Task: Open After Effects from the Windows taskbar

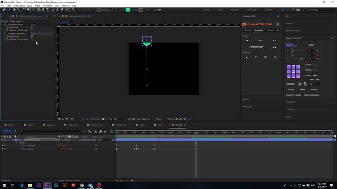Action: (x=47, y=185)
